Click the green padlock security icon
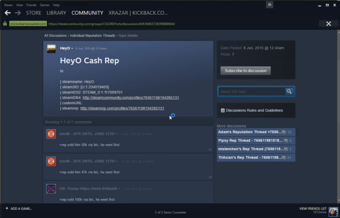Image resolution: width=340 pixels, height=218 pixels. coord(5,24)
